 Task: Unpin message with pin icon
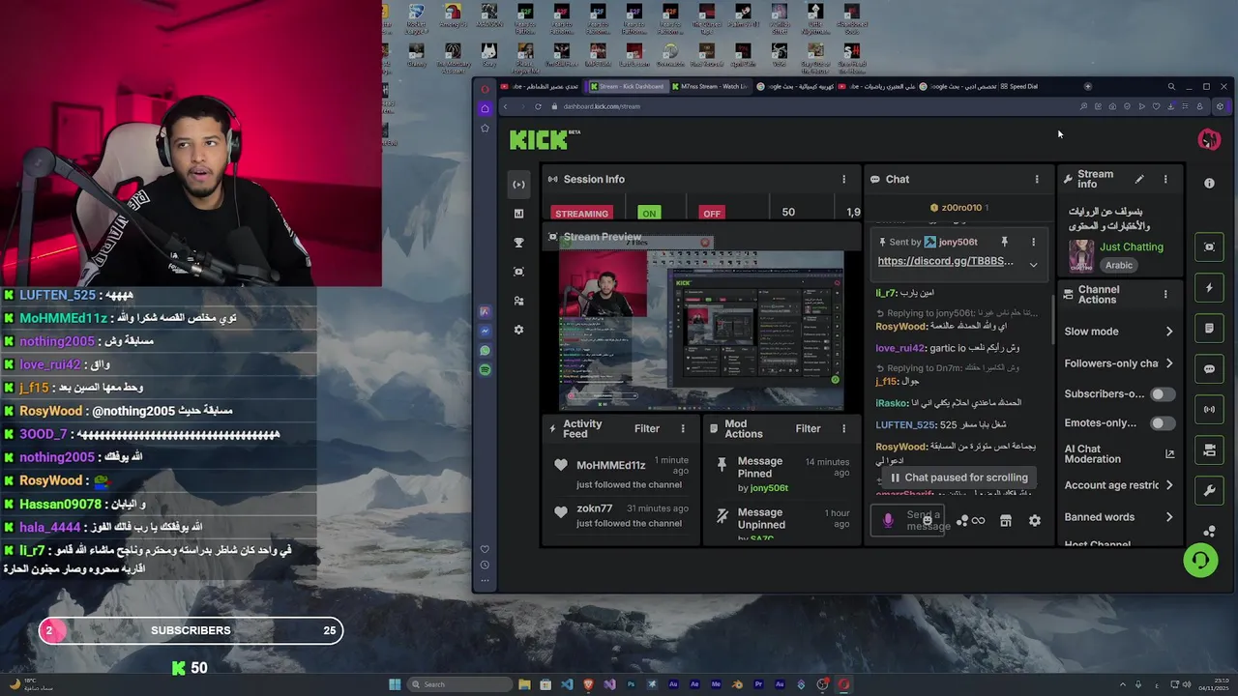click(1004, 242)
